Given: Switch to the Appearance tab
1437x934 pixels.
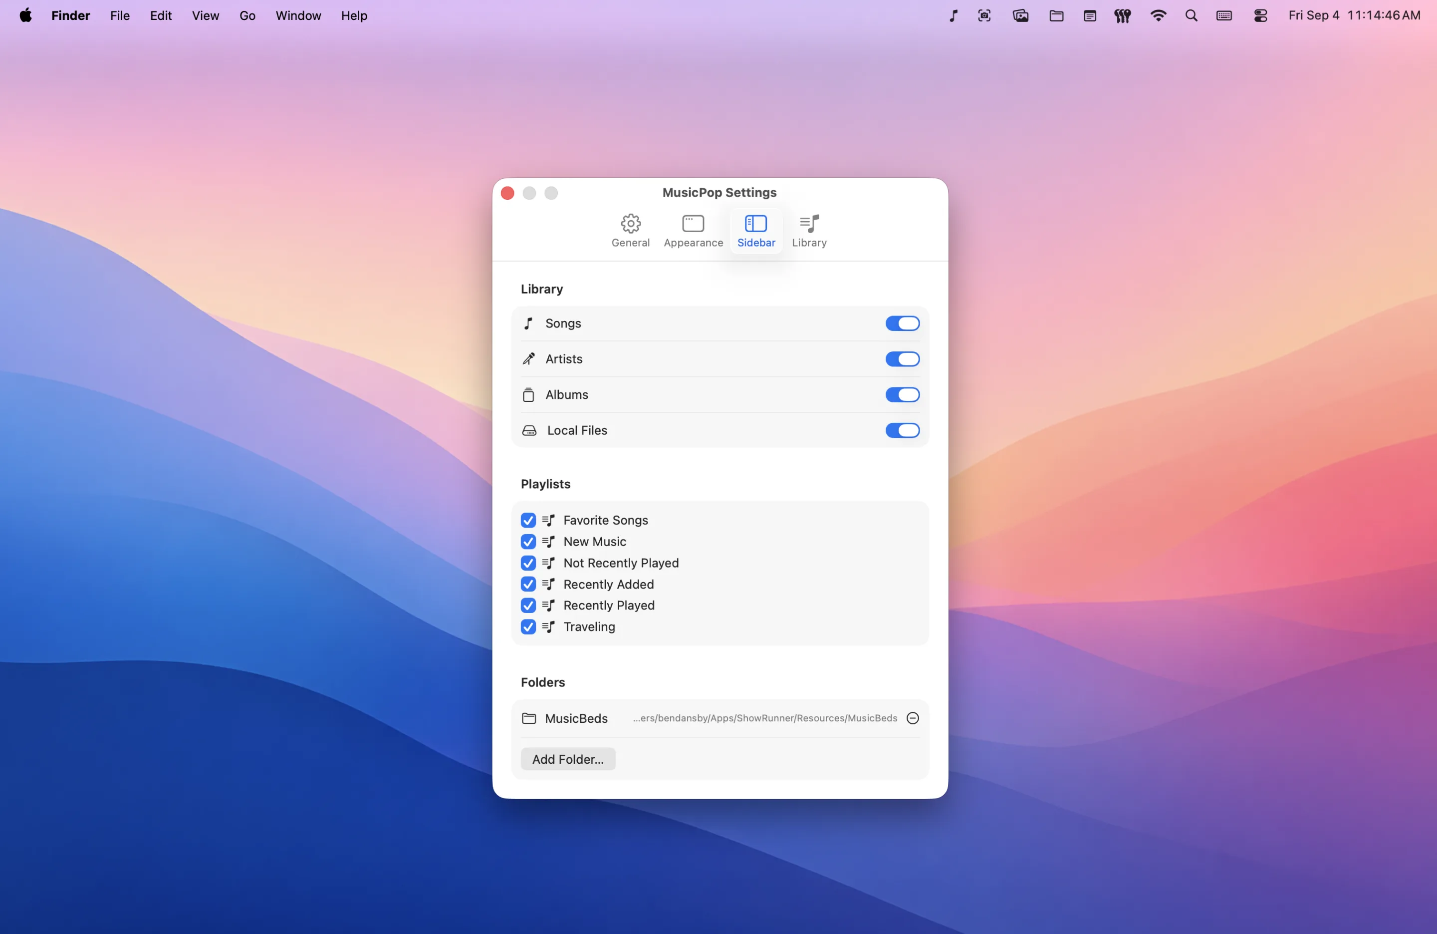Looking at the screenshot, I should click(693, 231).
